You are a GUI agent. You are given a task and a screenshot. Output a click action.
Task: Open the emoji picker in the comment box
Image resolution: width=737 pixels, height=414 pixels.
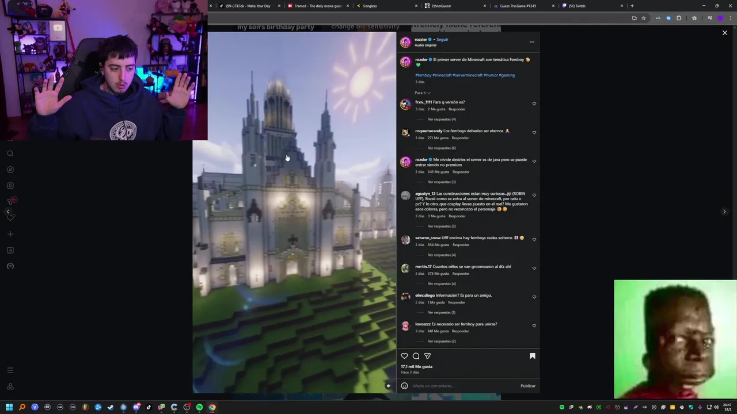[404, 386]
